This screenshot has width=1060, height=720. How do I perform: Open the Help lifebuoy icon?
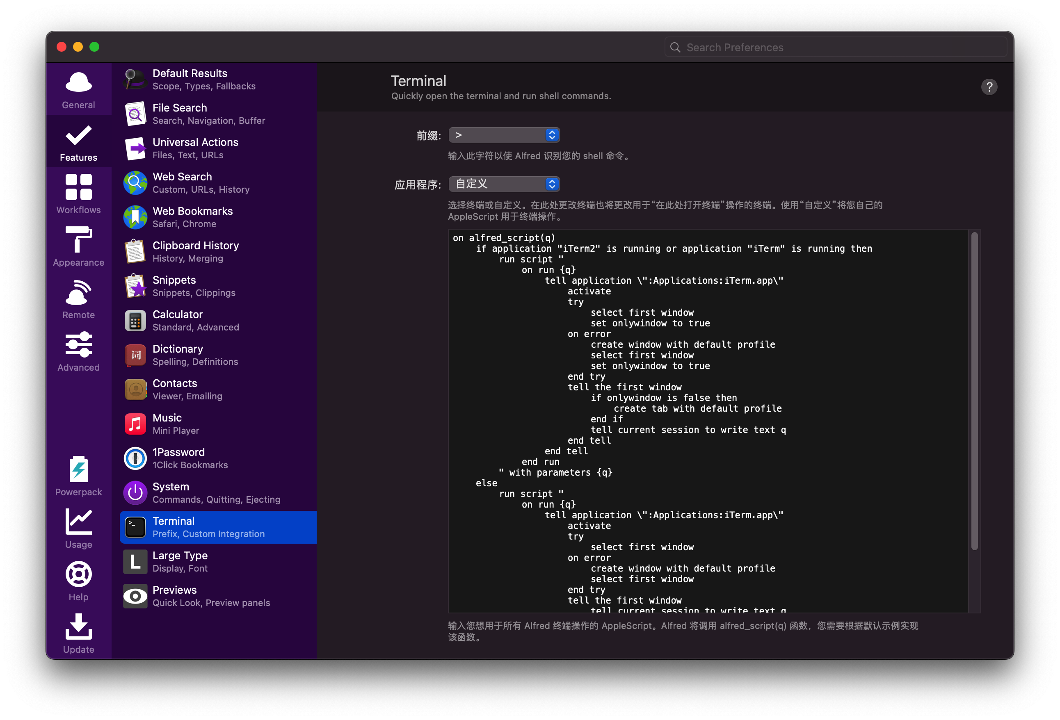(x=78, y=574)
